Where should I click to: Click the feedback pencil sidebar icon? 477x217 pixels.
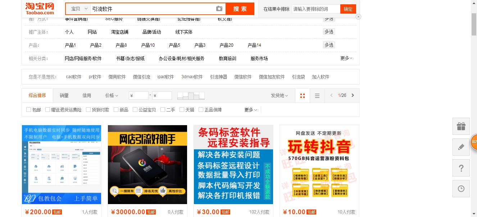point(461,147)
